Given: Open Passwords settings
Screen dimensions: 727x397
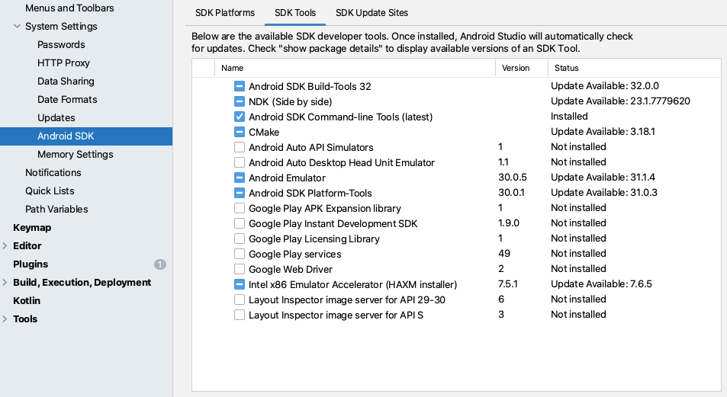Looking at the screenshot, I should tap(61, 45).
